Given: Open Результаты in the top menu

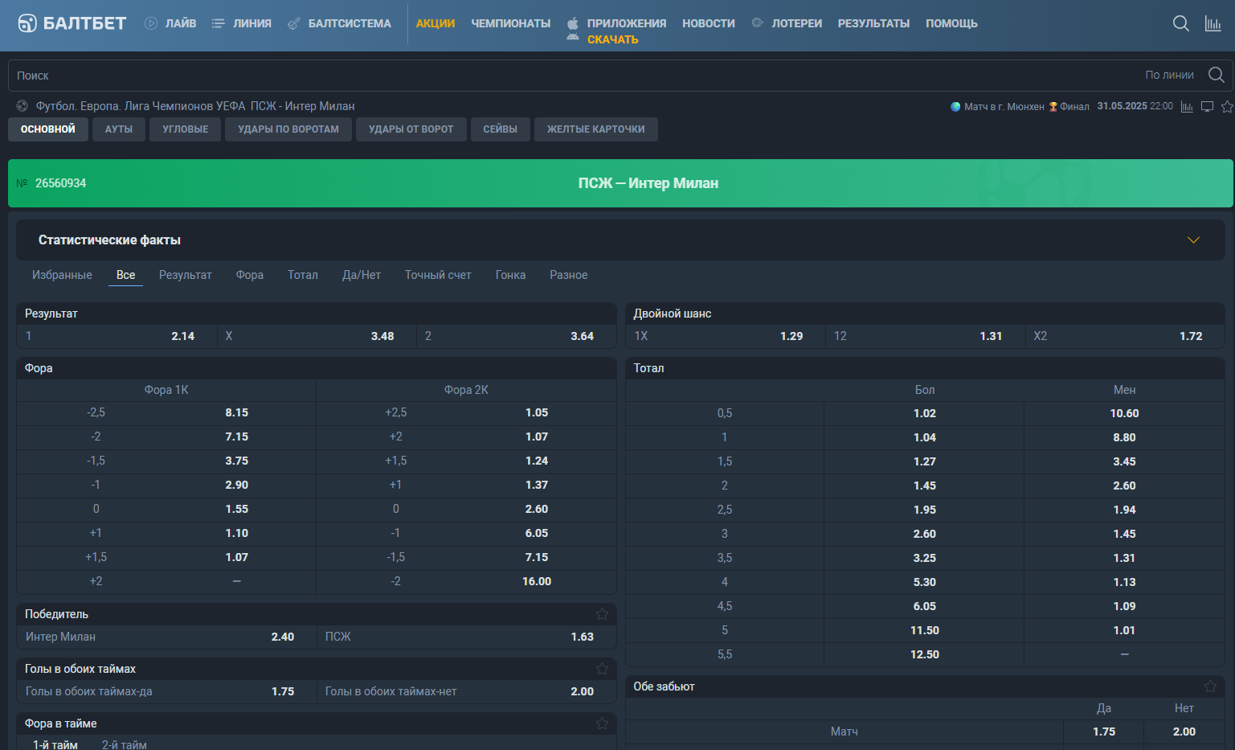Looking at the screenshot, I should (x=873, y=23).
